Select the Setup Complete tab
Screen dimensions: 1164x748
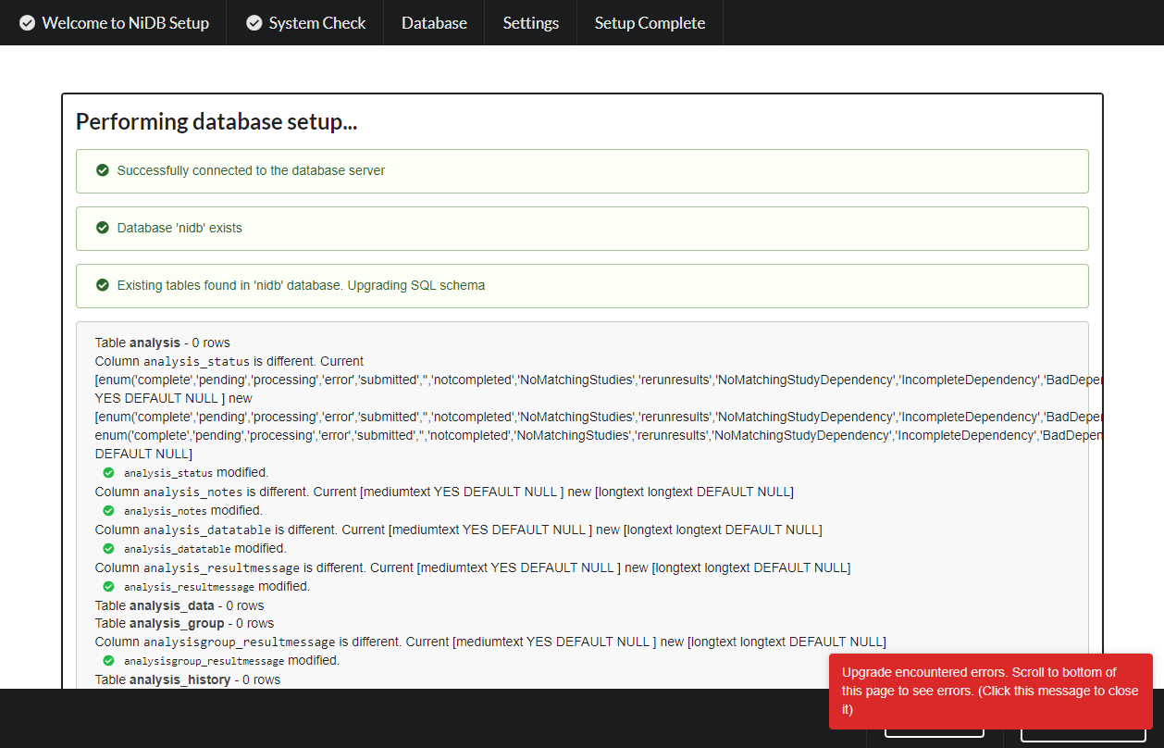click(650, 22)
